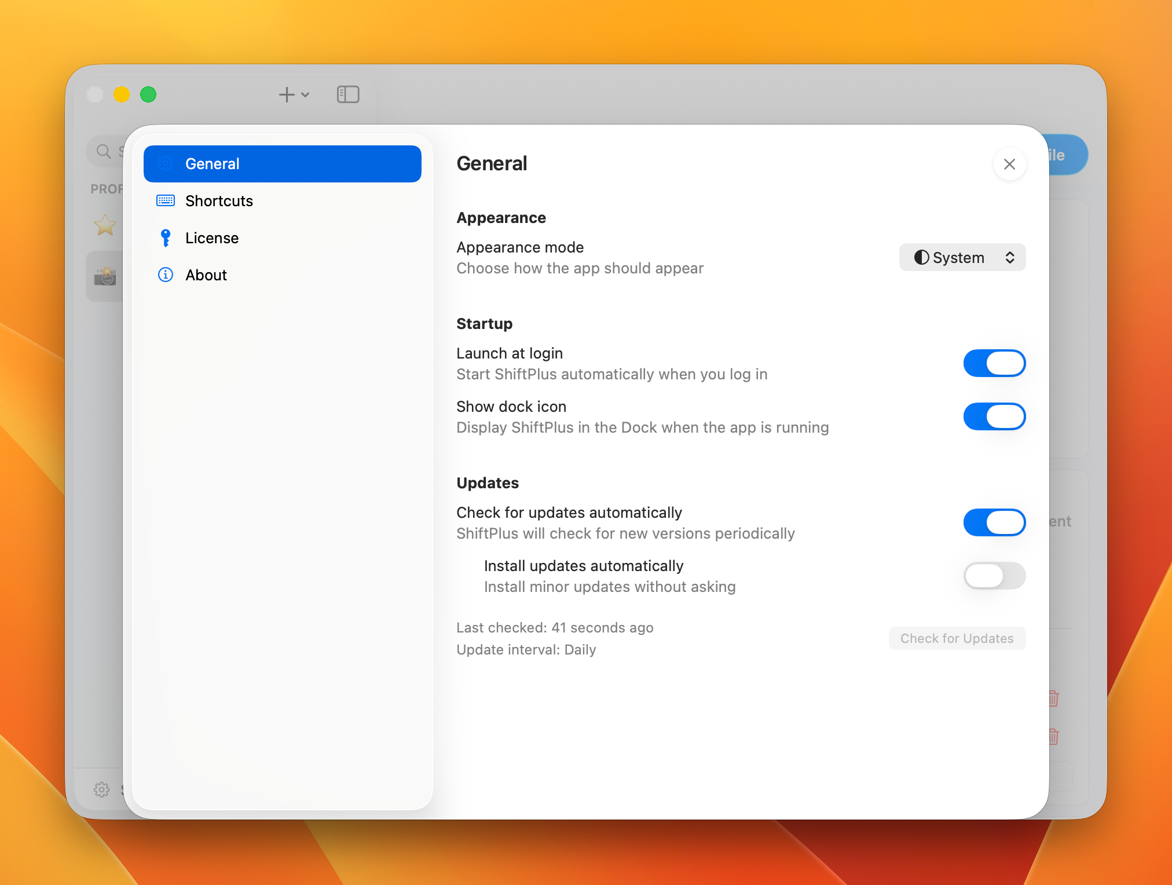Viewport: 1172px width, 885px height.
Task: Click the camera profile icon in sidebar
Action: pos(105,277)
